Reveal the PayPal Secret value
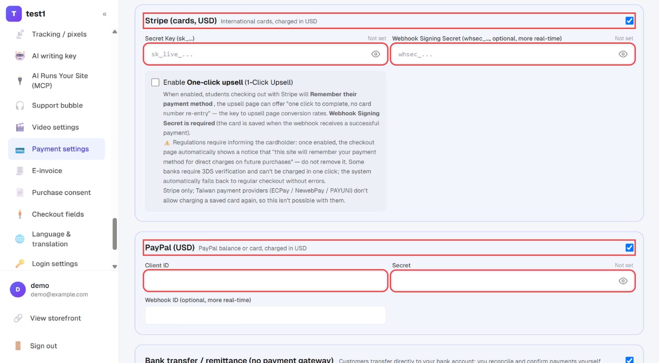The width and height of the screenshot is (659, 363). 623,281
